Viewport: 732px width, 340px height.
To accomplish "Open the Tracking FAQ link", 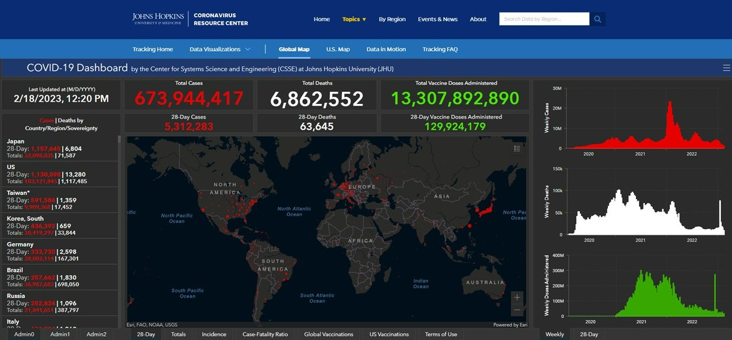I will 440,49.
